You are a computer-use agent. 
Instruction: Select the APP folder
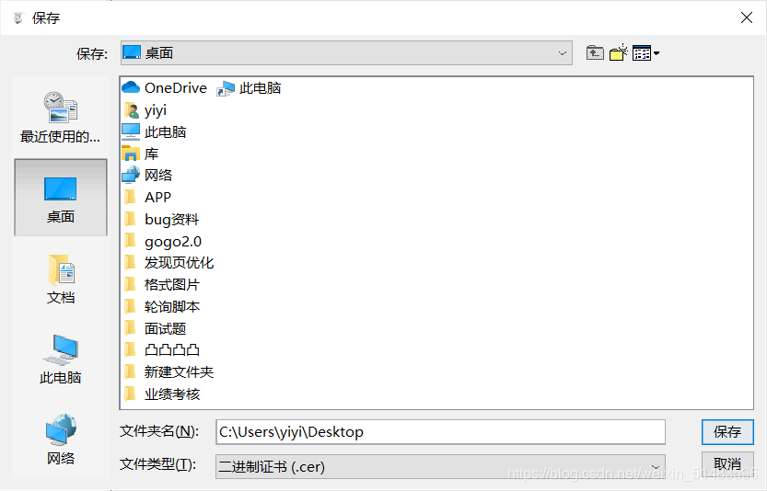coord(147,198)
